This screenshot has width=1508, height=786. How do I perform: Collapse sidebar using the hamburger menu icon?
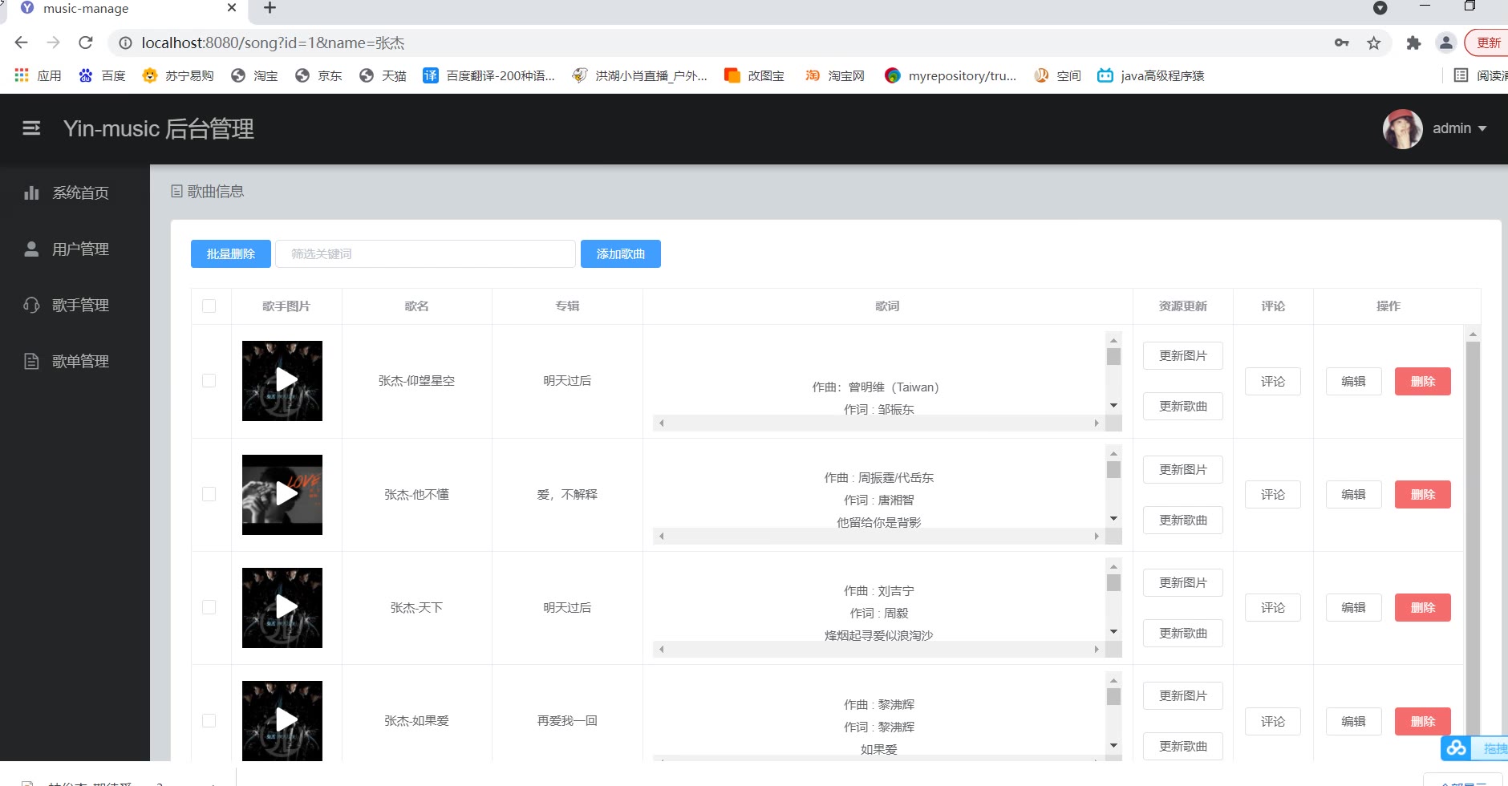pos(31,128)
